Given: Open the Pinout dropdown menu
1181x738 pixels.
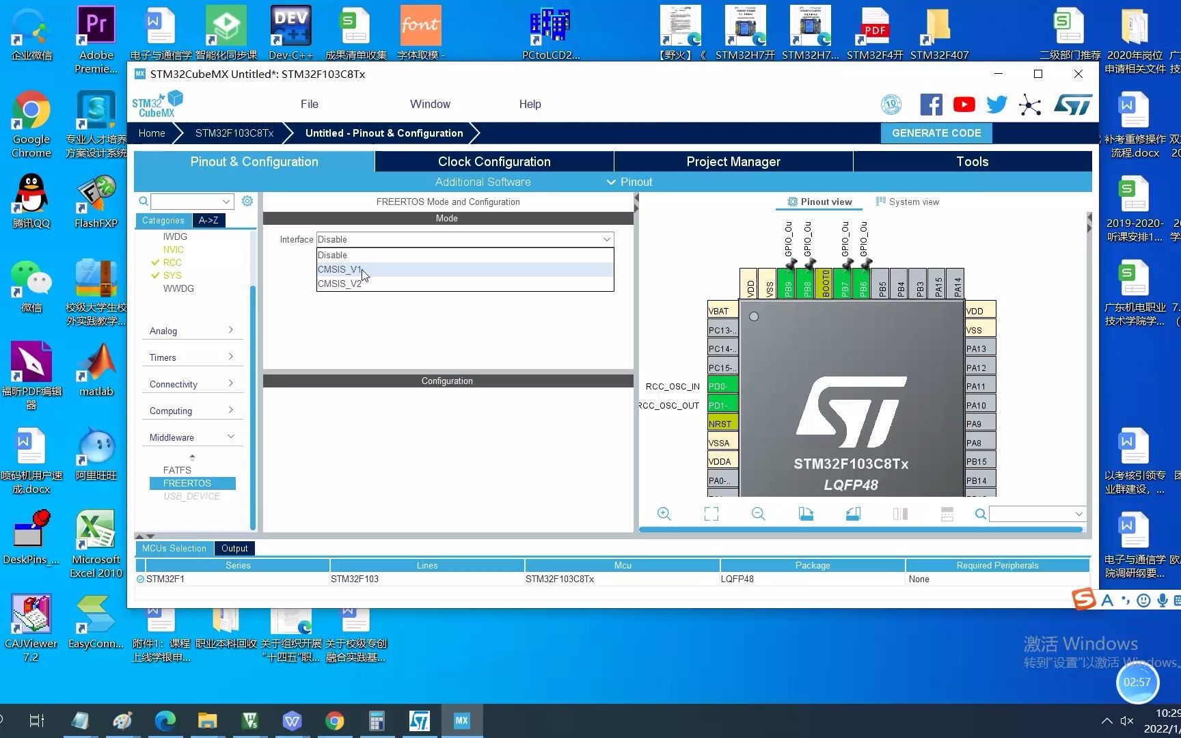Looking at the screenshot, I should click(629, 182).
